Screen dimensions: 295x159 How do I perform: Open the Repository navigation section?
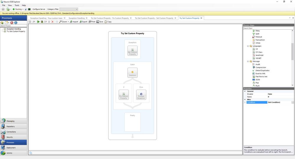click(x=13, y=126)
